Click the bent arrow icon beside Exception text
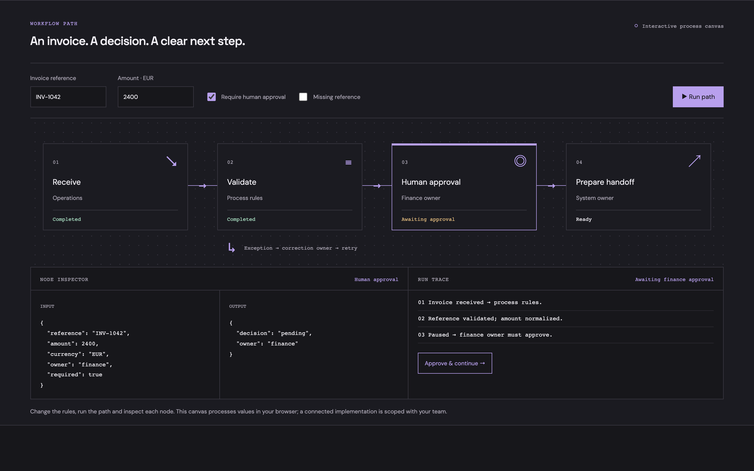754x471 pixels. pos(231,248)
